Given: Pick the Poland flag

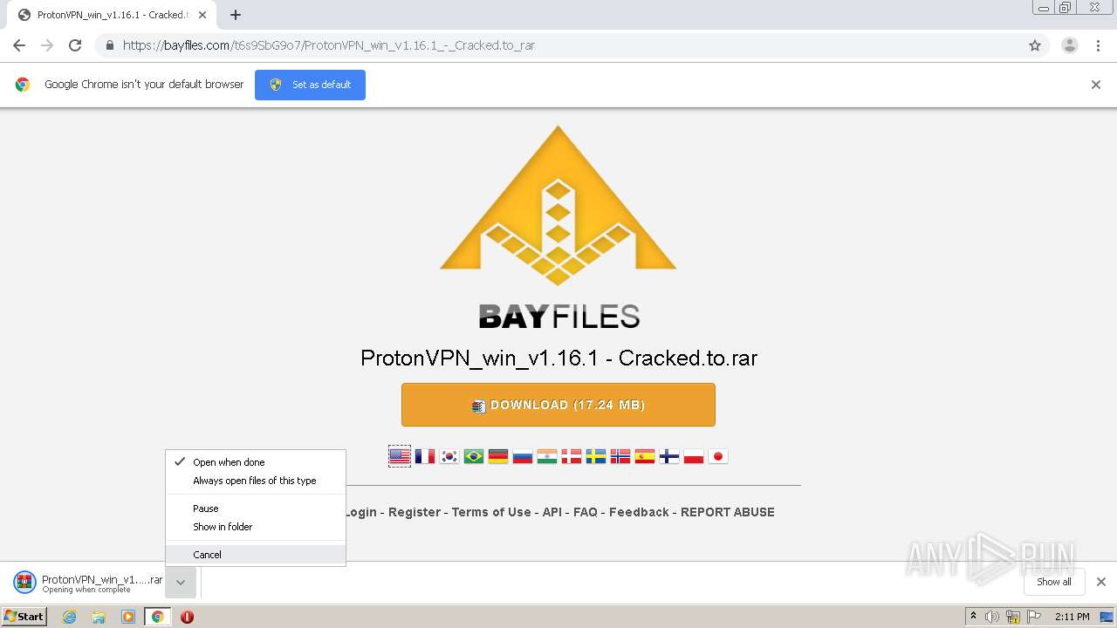Looking at the screenshot, I should (x=694, y=456).
